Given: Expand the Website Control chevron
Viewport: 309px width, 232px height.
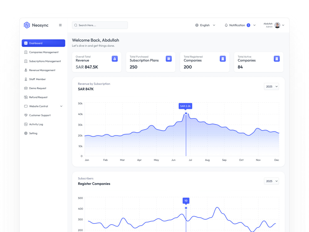Looking at the screenshot, I should 61,106.
